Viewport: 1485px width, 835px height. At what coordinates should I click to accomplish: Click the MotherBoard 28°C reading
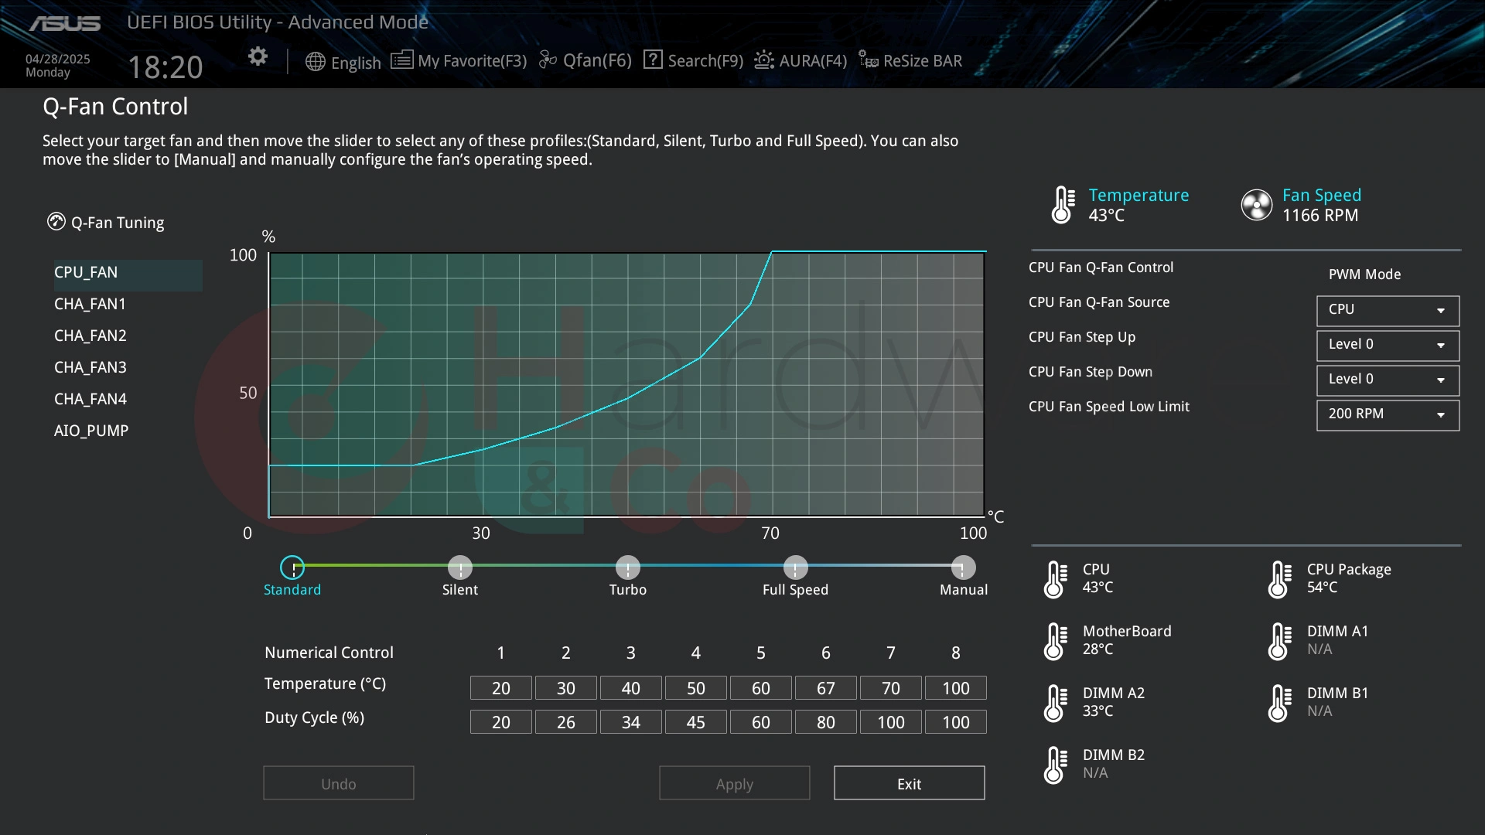click(x=1098, y=649)
